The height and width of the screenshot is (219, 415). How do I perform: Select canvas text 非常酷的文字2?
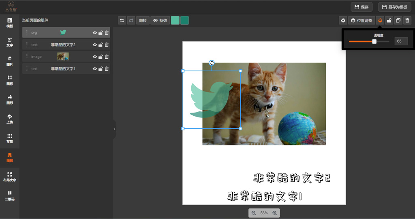(x=292, y=178)
